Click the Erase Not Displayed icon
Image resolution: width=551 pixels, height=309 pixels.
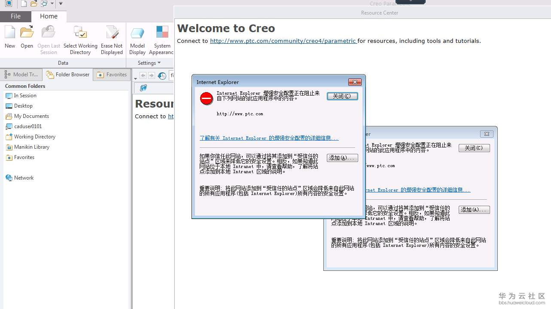tap(112, 32)
